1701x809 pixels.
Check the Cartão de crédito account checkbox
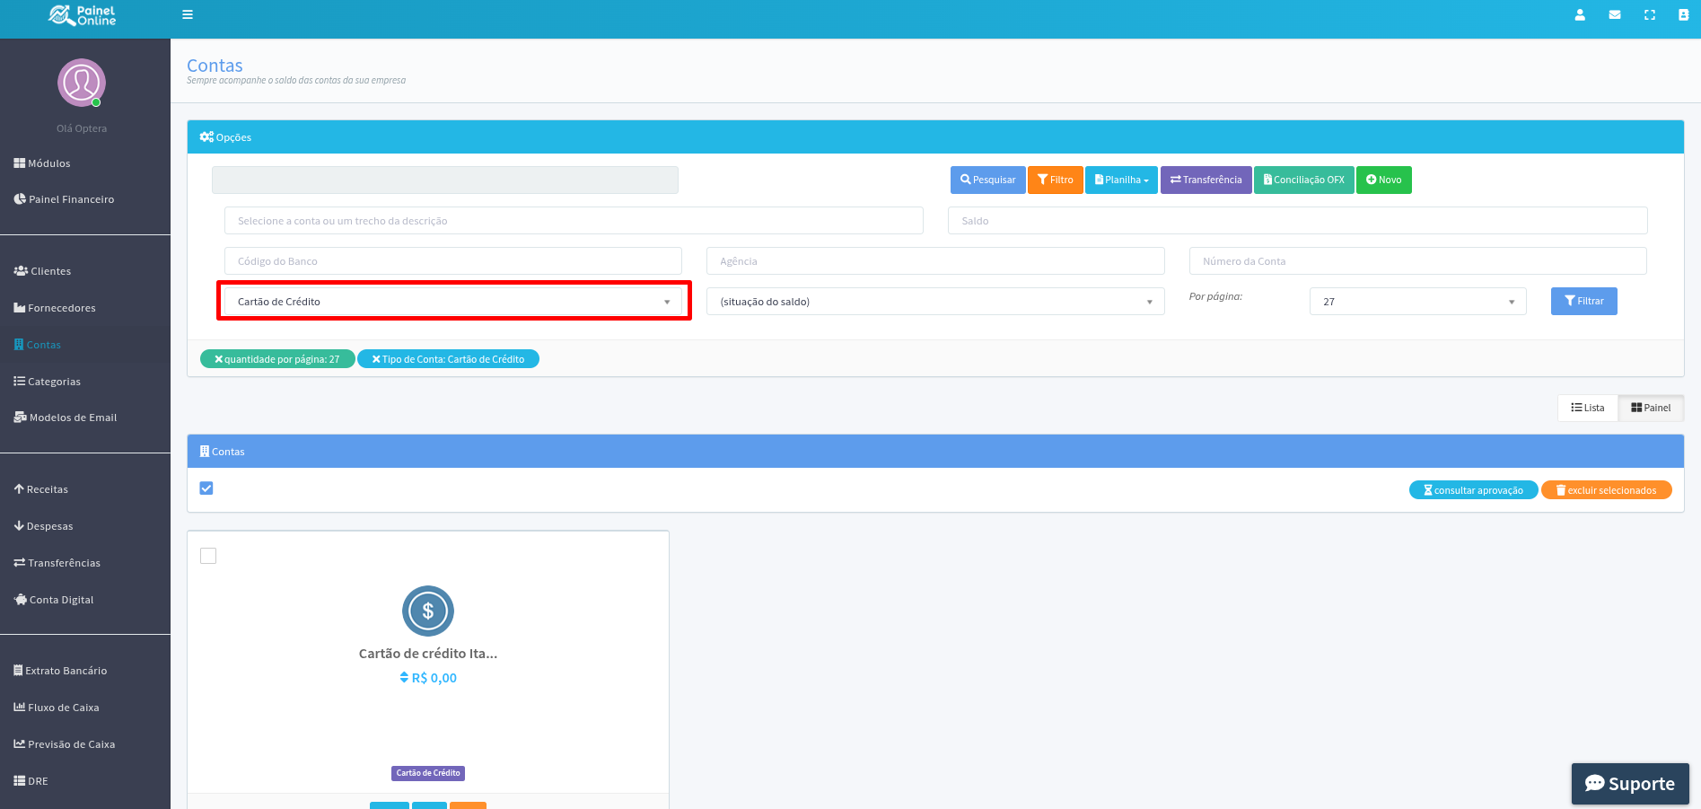coord(208,556)
